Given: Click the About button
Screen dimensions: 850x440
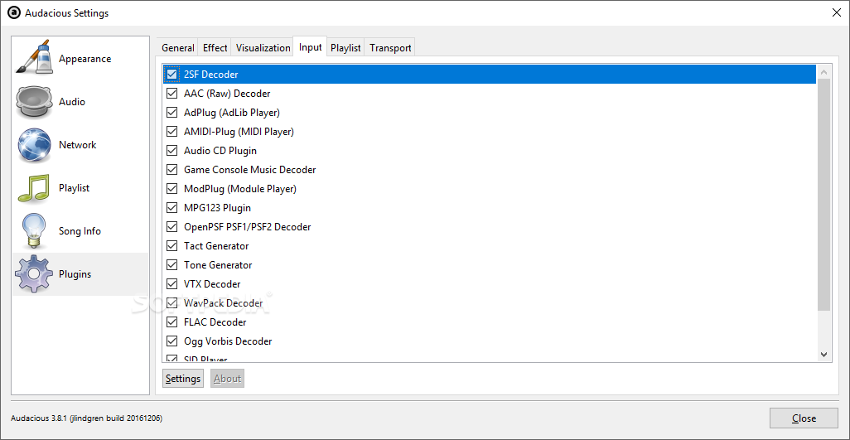Looking at the screenshot, I should pos(227,378).
